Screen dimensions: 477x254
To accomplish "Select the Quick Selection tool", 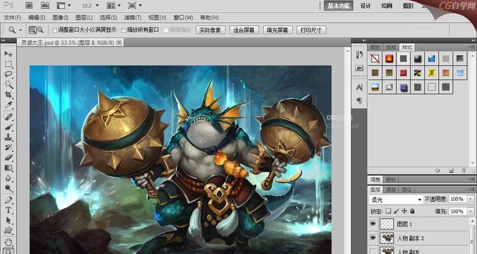I will click(x=8, y=84).
